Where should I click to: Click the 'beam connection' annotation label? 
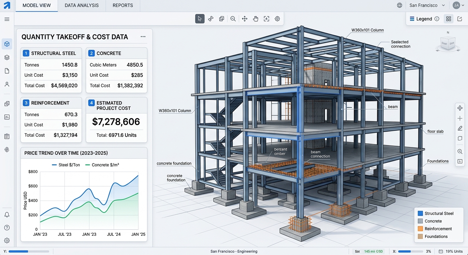pos(320,154)
